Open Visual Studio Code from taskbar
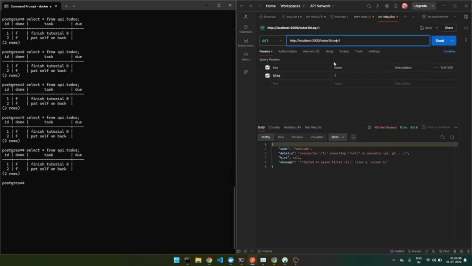 220,260
